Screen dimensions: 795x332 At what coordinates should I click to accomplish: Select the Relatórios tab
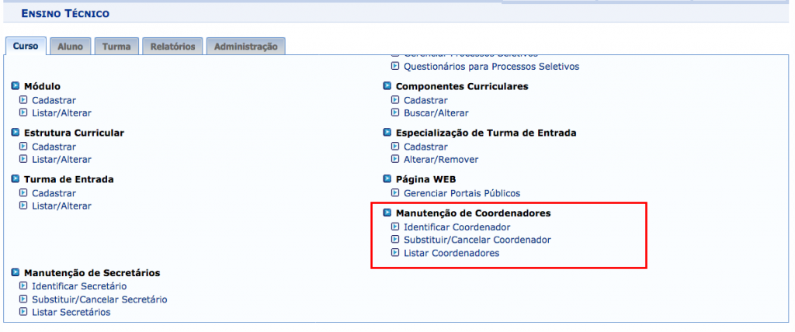(x=172, y=47)
